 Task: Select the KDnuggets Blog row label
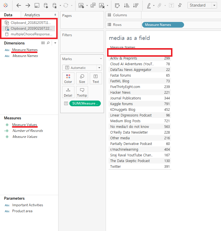122,110
